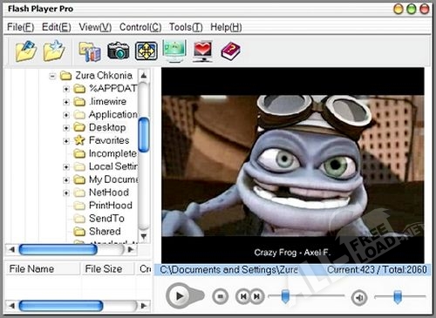Open the Control menu
436x318 pixels.
point(140,27)
